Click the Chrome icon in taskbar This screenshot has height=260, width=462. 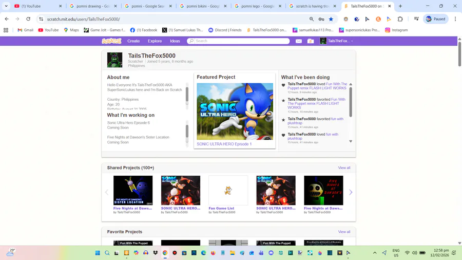[x=165, y=253]
